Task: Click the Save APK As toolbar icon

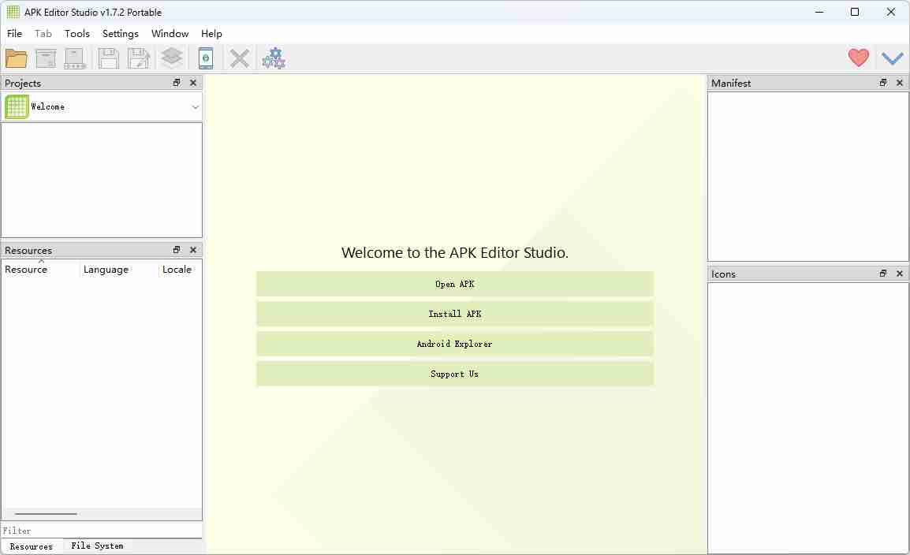Action: pos(140,58)
